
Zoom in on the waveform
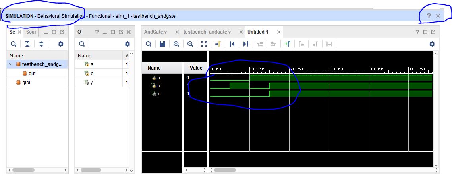[176, 44]
